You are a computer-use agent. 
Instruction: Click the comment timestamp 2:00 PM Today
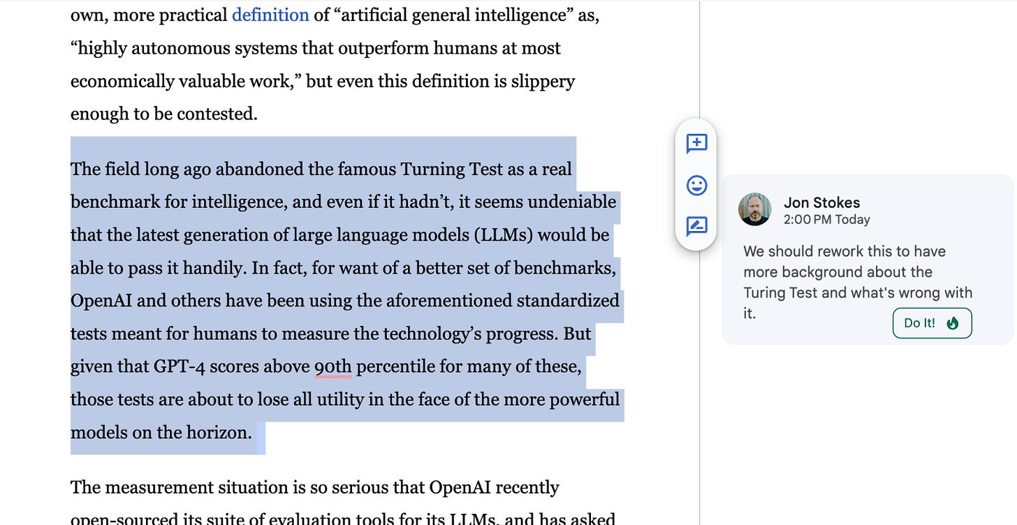(826, 219)
